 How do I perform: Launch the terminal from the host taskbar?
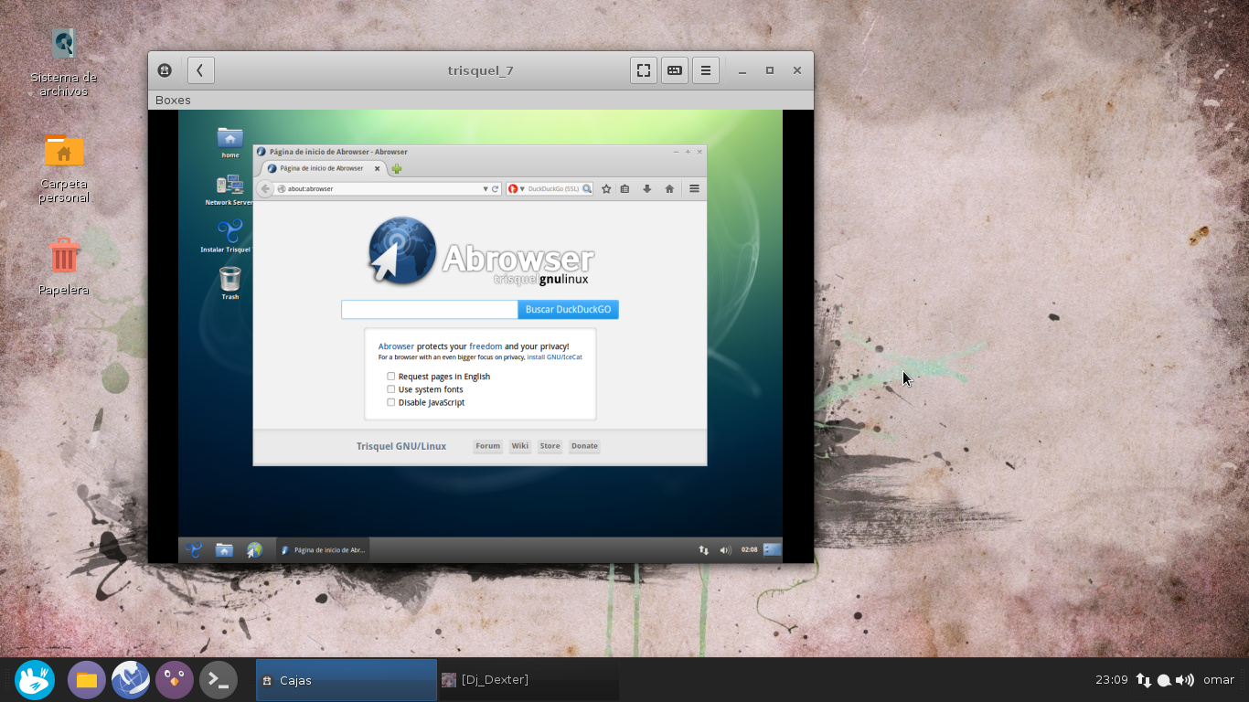pyautogui.click(x=219, y=680)
